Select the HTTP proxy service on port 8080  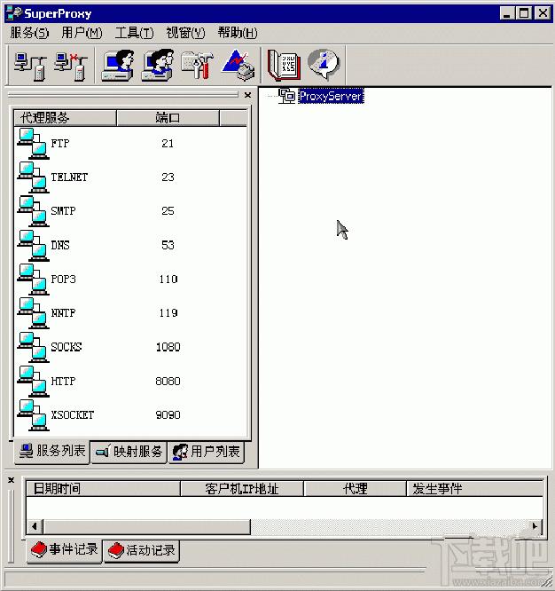[62, 382]
